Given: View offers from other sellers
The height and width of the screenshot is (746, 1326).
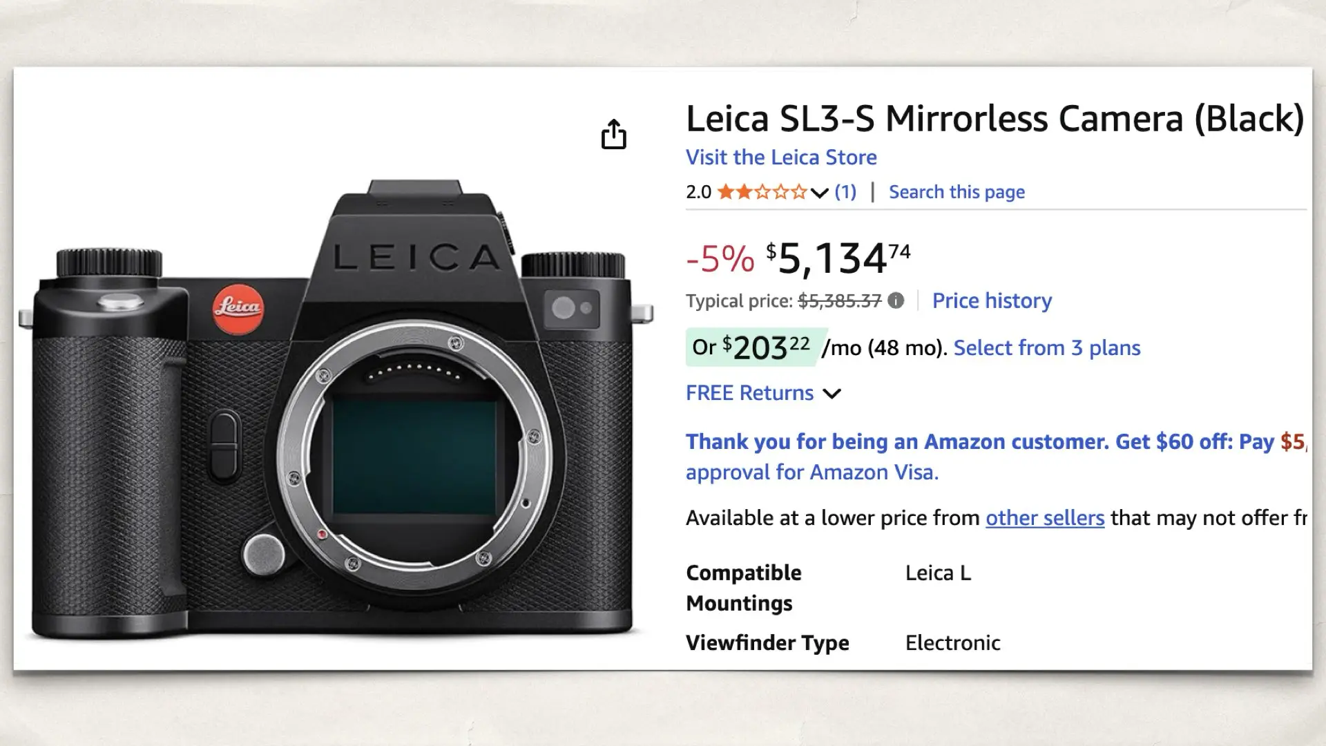Looking at the screenshot, I should tap(1044, 518).
